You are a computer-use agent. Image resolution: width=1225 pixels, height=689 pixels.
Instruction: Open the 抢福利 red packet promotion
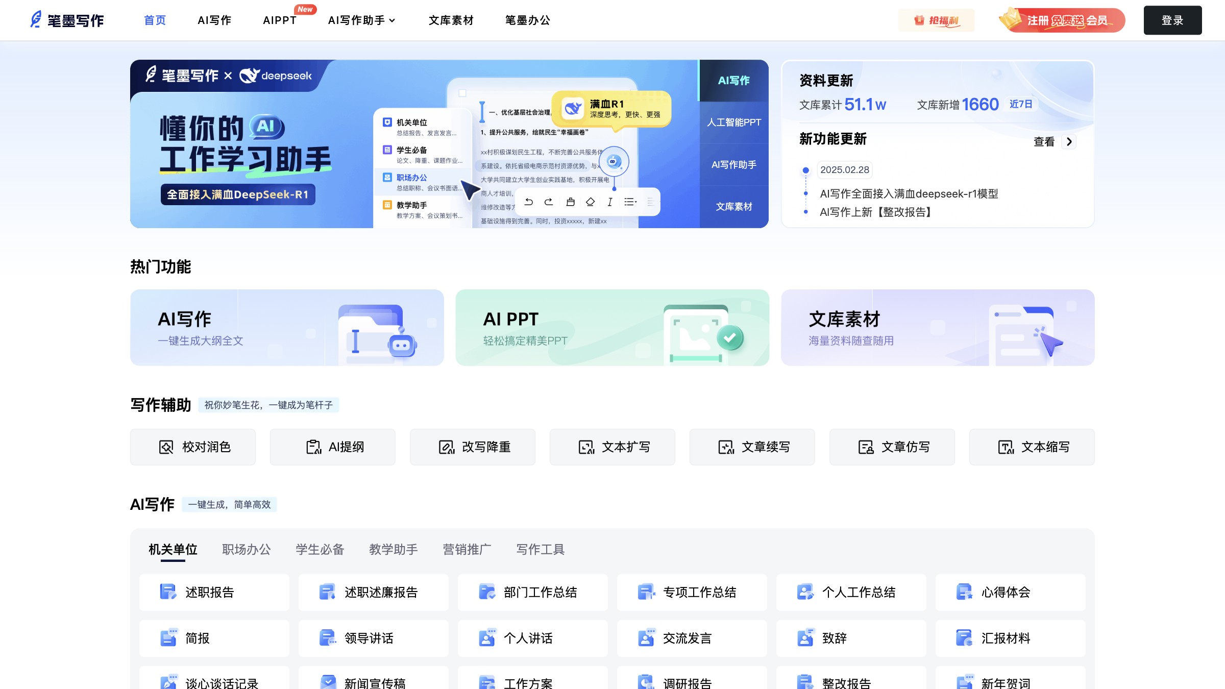(936, 20)
